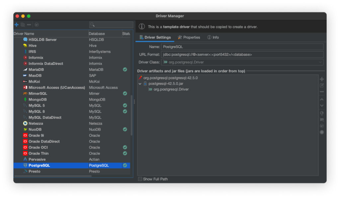The image size is (340, 198).
Task: Add a new driver with the plus icon
Action: tap(16, 25)
